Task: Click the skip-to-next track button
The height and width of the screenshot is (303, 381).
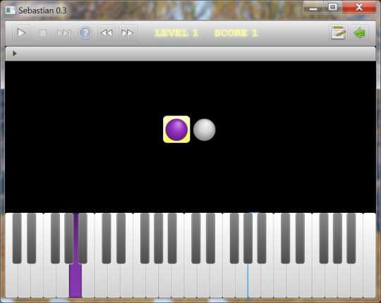Action: click(x=64, y=33)
